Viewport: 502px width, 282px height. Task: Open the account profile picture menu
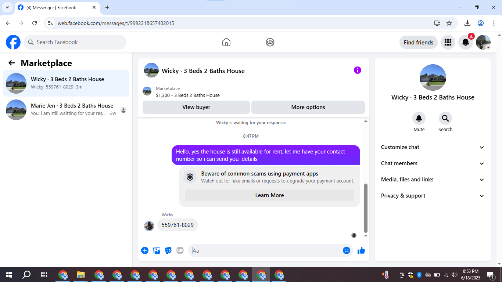(483, 42)
